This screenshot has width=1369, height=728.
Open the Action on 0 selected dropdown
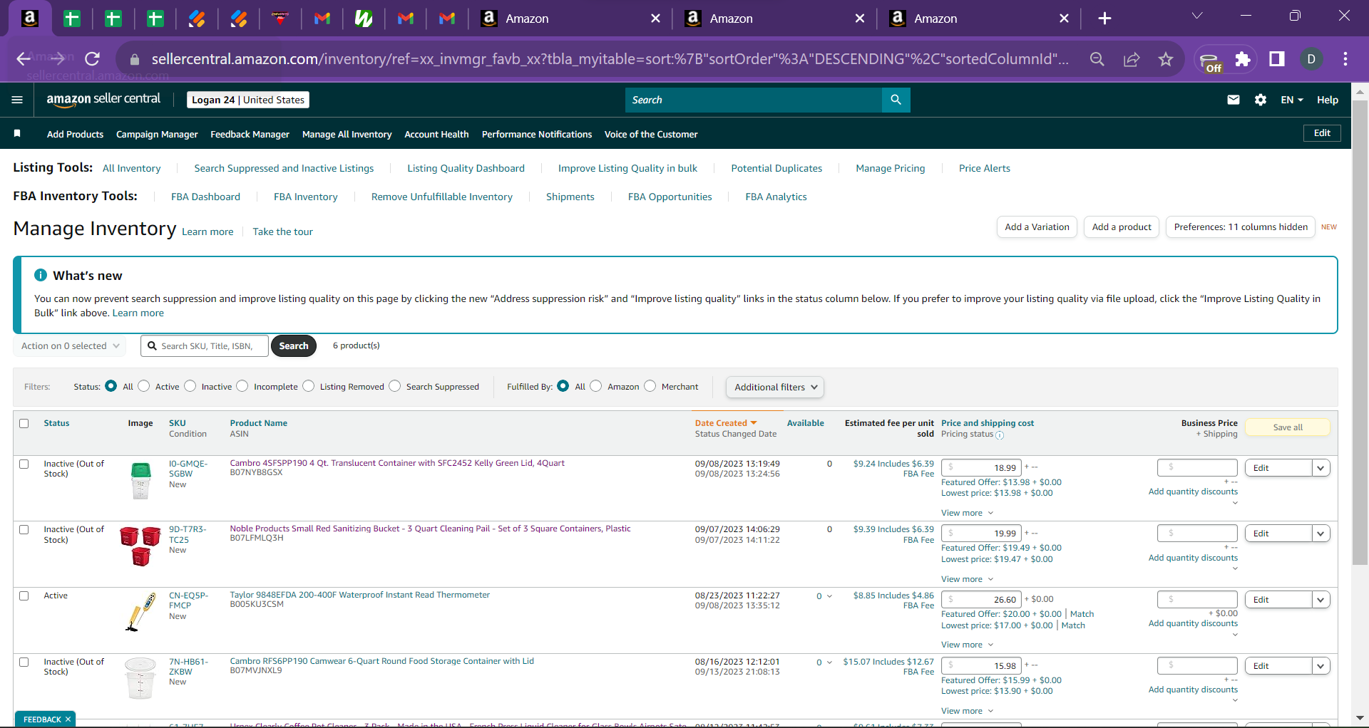tap(69, 346)
